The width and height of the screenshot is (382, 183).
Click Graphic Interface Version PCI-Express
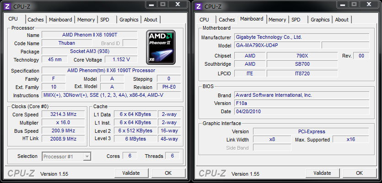point(311,131)
